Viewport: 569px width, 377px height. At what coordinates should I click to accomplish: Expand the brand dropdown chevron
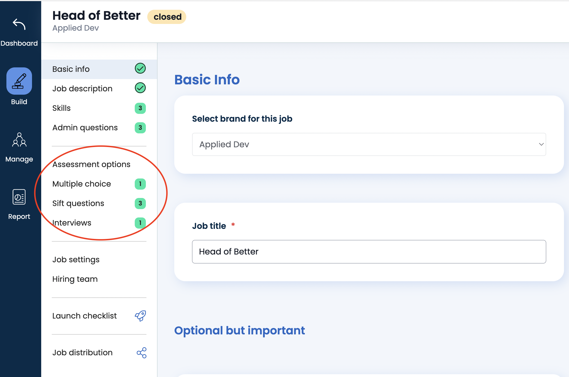click(541, 144)
